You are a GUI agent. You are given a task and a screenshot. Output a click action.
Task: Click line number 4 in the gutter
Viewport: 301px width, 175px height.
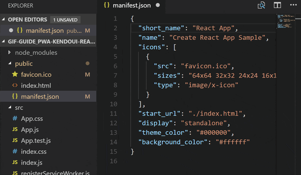pos(115,47)
